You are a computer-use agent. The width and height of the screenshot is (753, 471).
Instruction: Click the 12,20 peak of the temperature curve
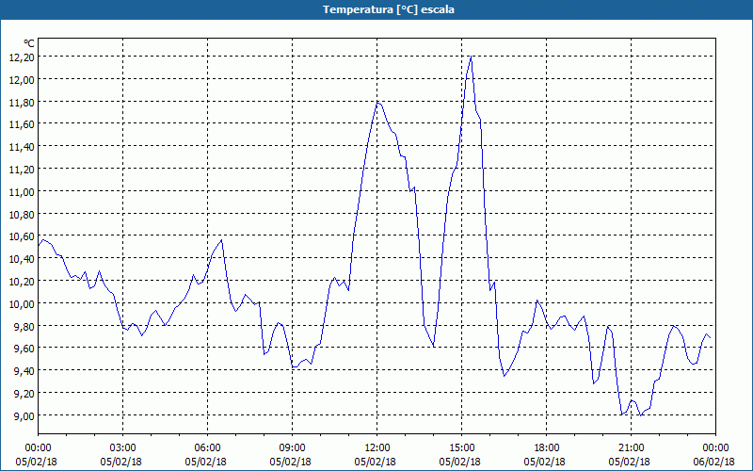click(x=472, y=57)
